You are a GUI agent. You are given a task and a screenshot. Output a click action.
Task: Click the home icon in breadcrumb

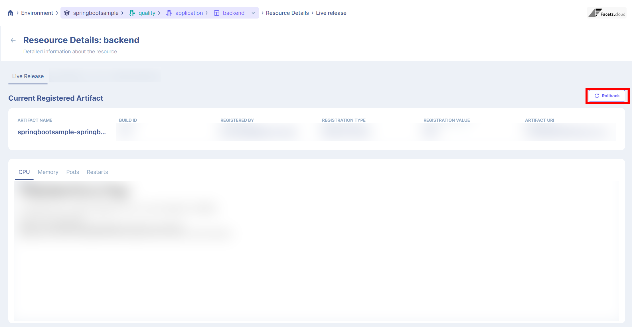click(10, 13)
